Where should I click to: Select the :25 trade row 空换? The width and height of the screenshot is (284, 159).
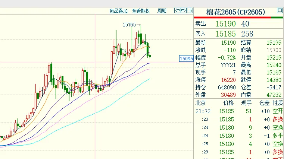239,144
